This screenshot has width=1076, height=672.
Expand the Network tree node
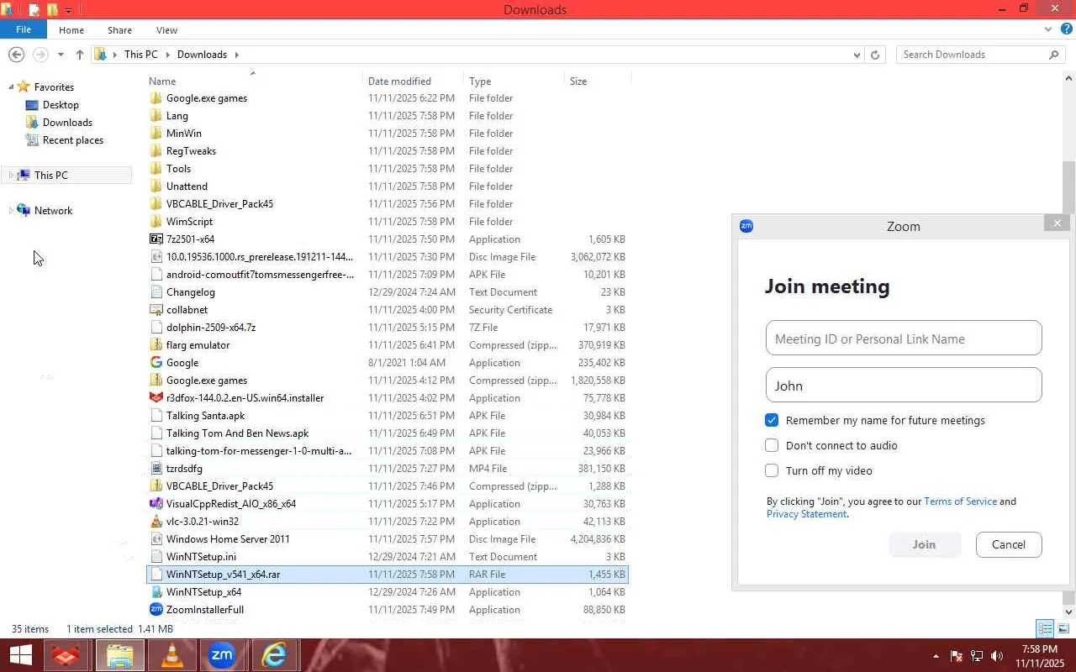point(11,211)
